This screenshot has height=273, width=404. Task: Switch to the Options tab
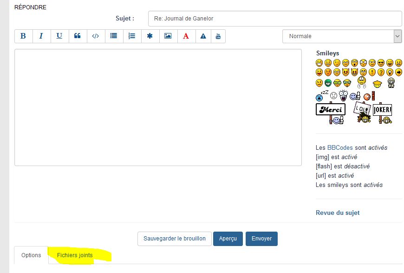click(x=31, y=255)
